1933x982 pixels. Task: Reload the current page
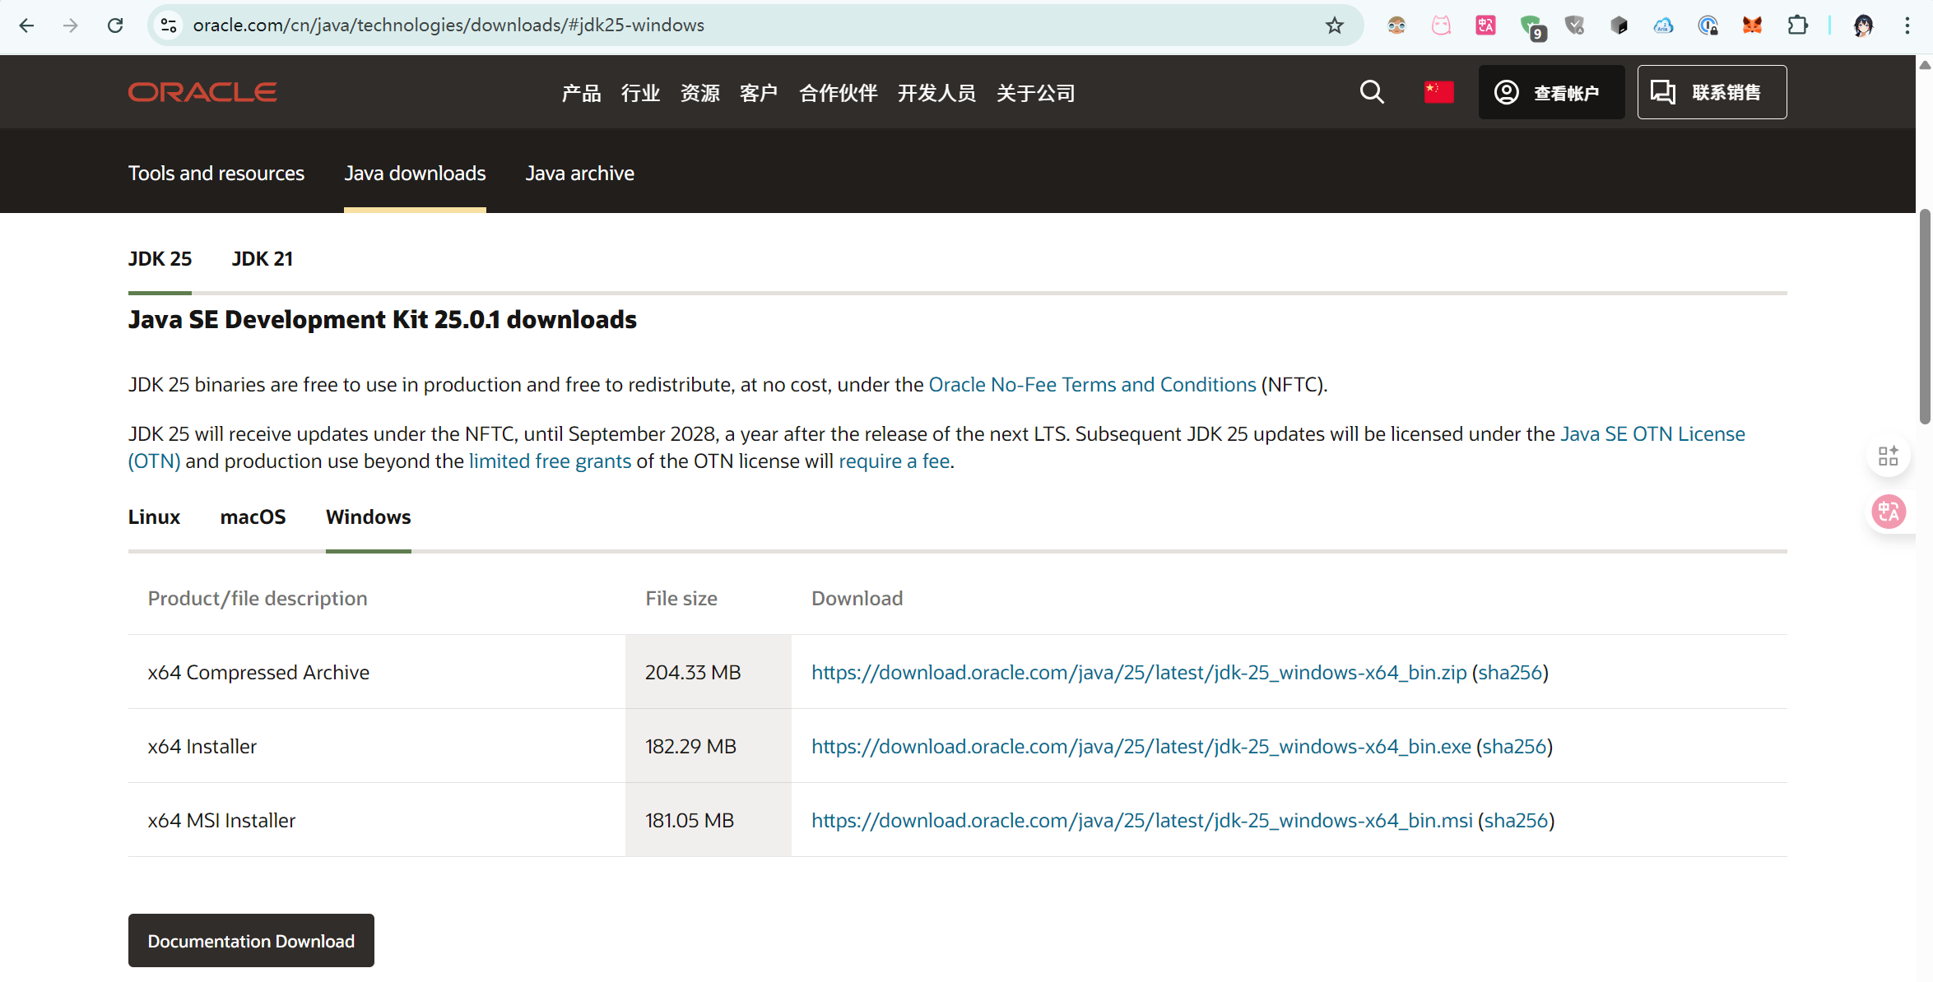(x=114, y=25)
